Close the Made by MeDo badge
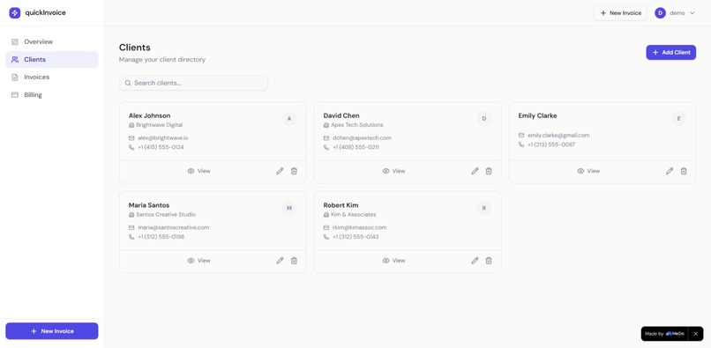 696,334
